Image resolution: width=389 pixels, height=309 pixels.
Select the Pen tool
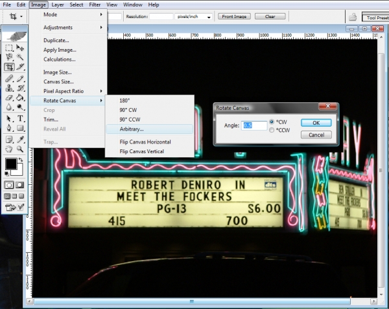9,128
